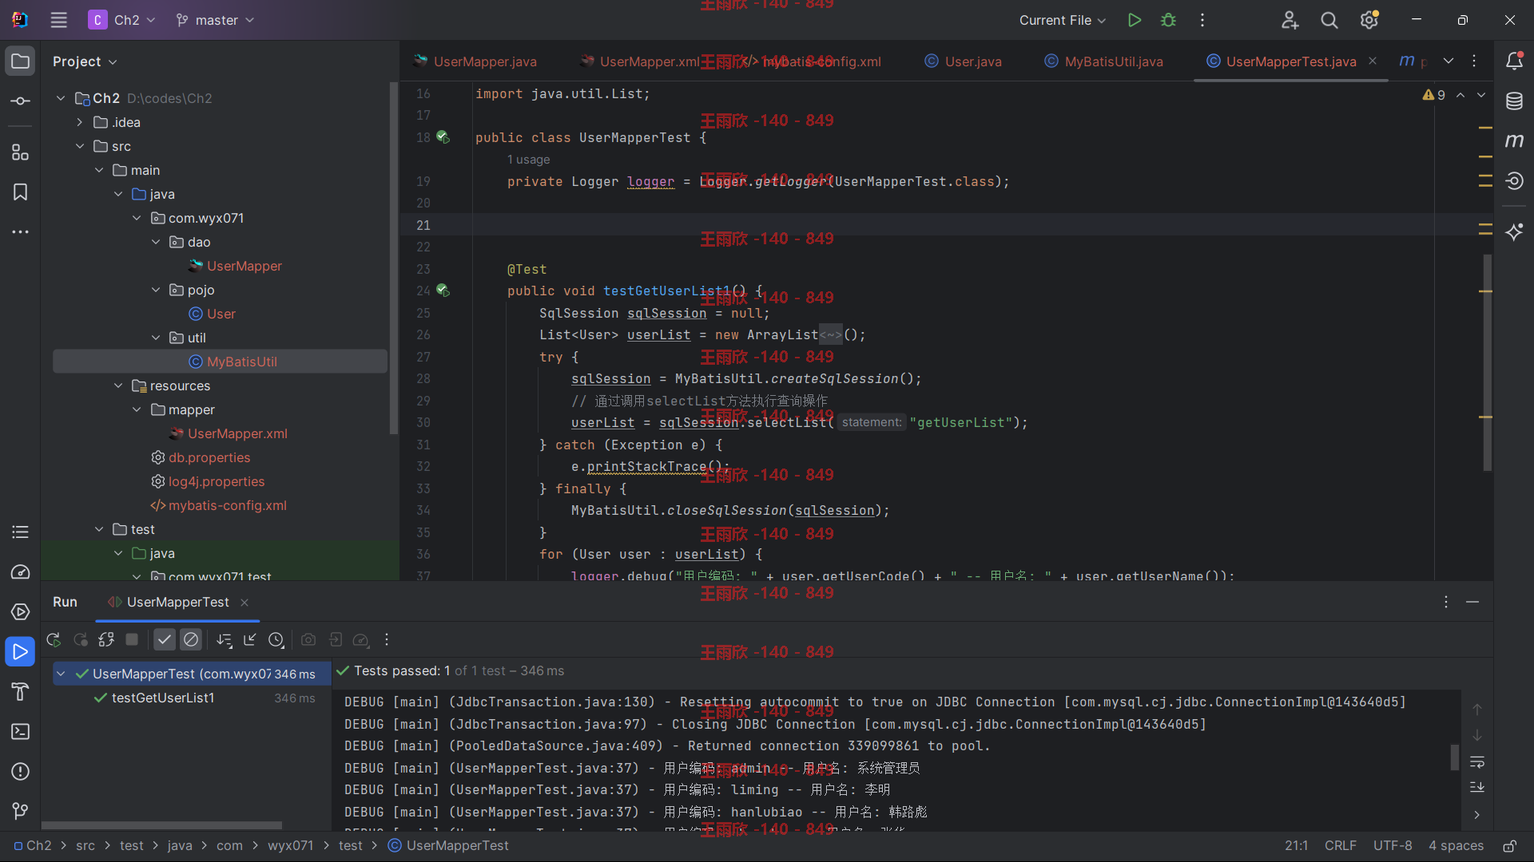Viewport: 1534px width, 862px height.
Task: Run the current file
Action: [x=1134, y=20]
